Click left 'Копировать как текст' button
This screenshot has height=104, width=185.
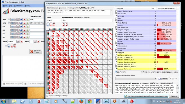tap(13, 84)
